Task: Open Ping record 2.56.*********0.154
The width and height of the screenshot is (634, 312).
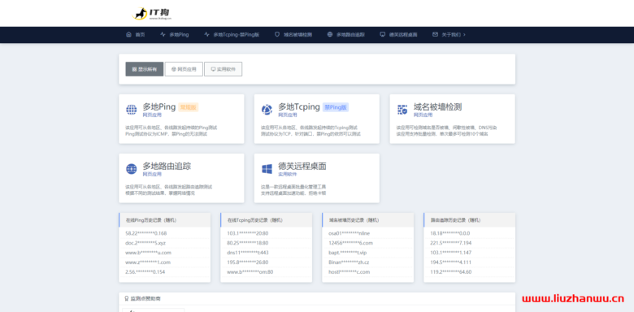Action: tap(145, 272)
